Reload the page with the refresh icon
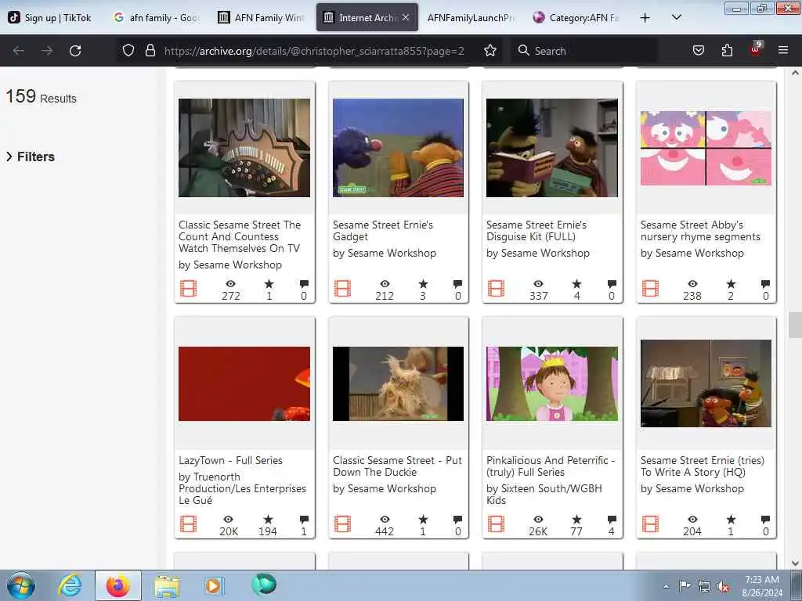802x601 pixels. [x=75, y=51]
